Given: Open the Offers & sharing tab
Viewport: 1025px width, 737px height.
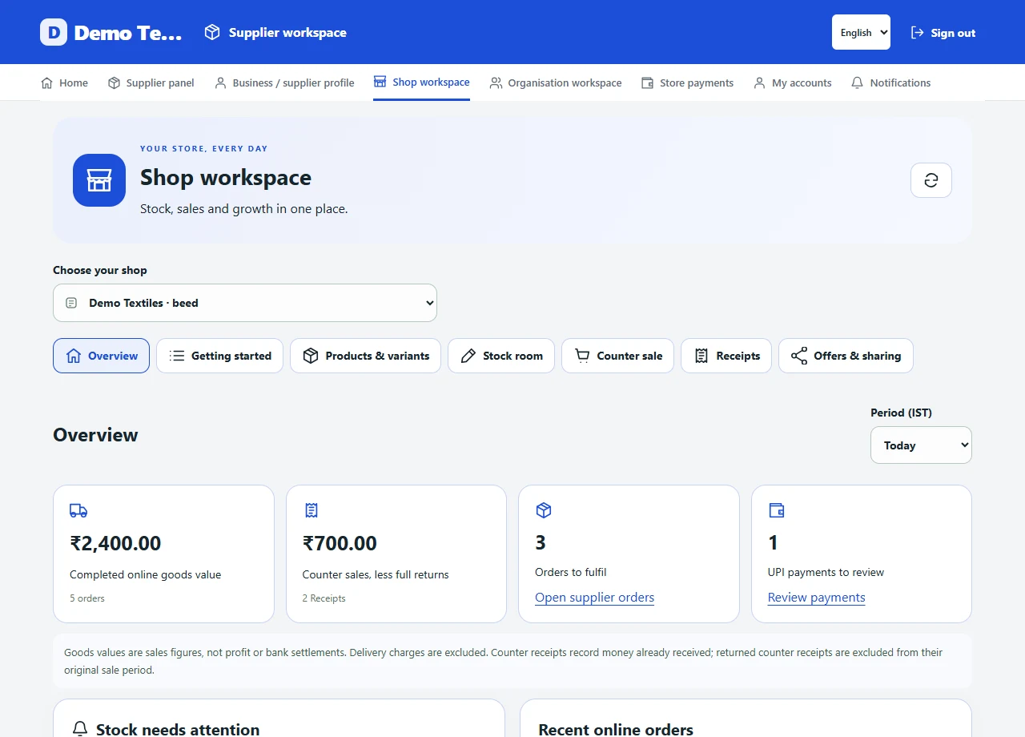Looking at the screenshot, I should pos(846,356).
